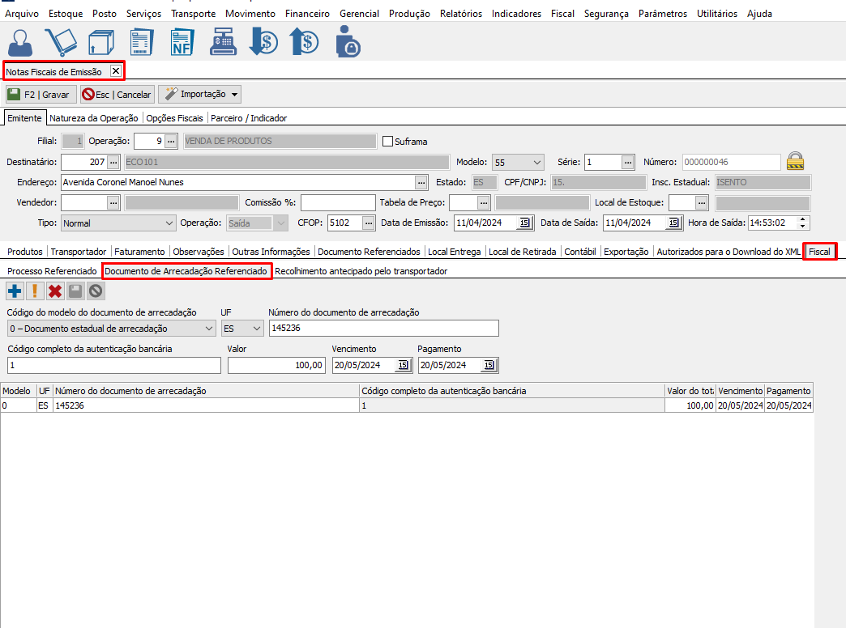Click the blue plus add record icon
The image size is (846, 628).
pyautogui.click(x=15, y=291)
